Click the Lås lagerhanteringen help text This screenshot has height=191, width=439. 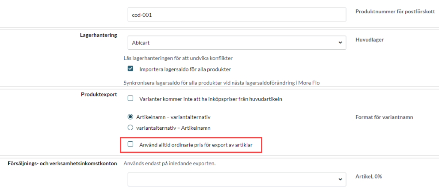[x=179, y=59]
